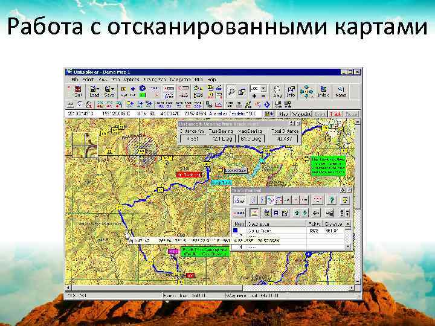Click the Load toolbar icon

pos(94,92)
